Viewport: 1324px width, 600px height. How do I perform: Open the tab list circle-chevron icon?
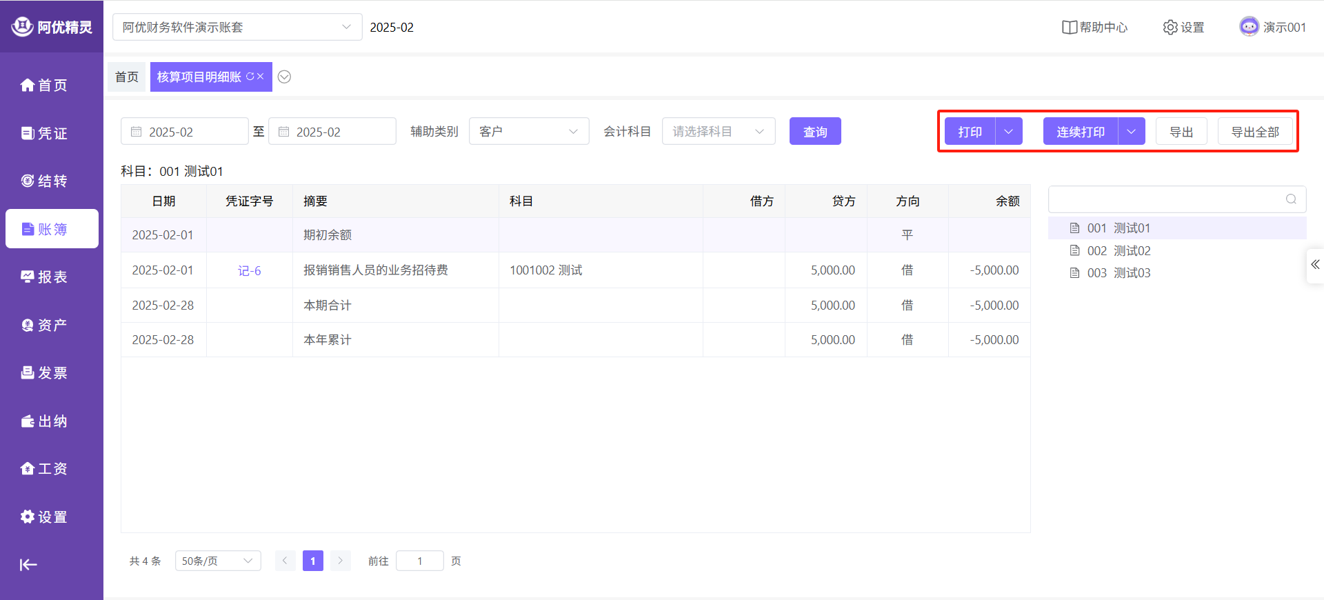coord(284,77)
